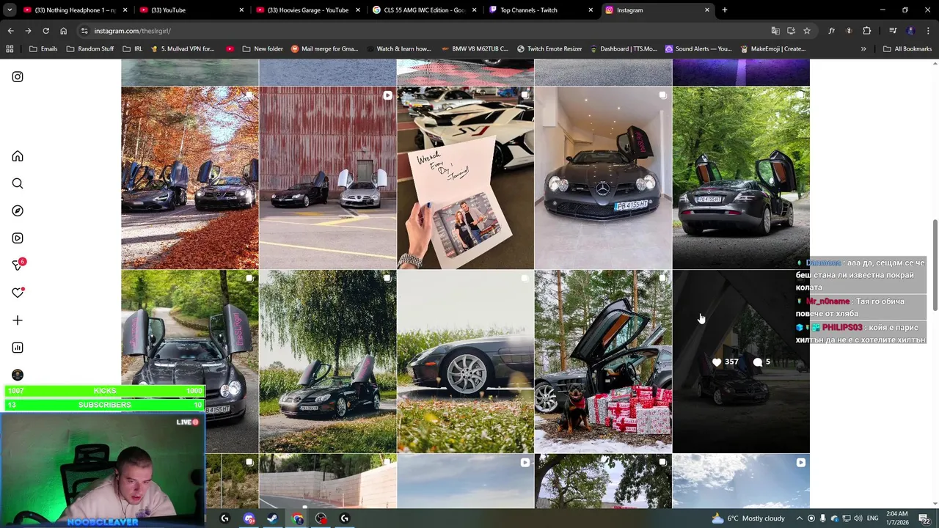Click the translate page icon in address bar
939x528 pixels.
click(775, 31)
